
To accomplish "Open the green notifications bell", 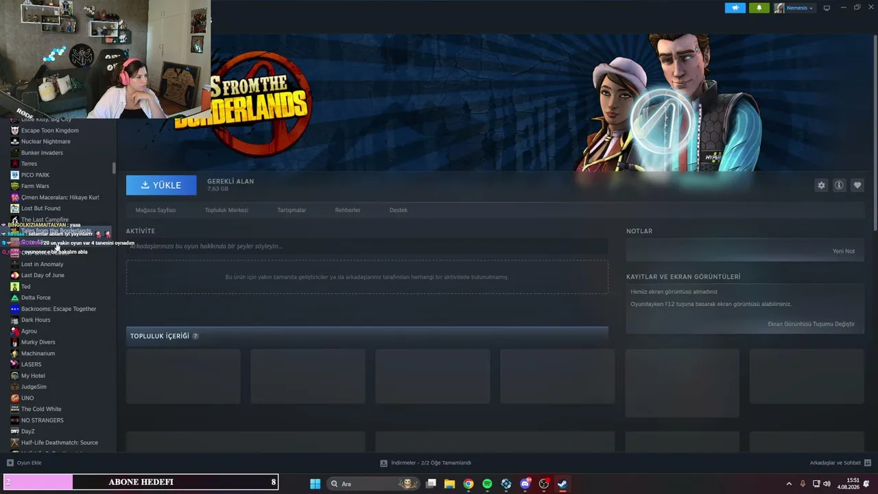I will [x=759, y=8].
